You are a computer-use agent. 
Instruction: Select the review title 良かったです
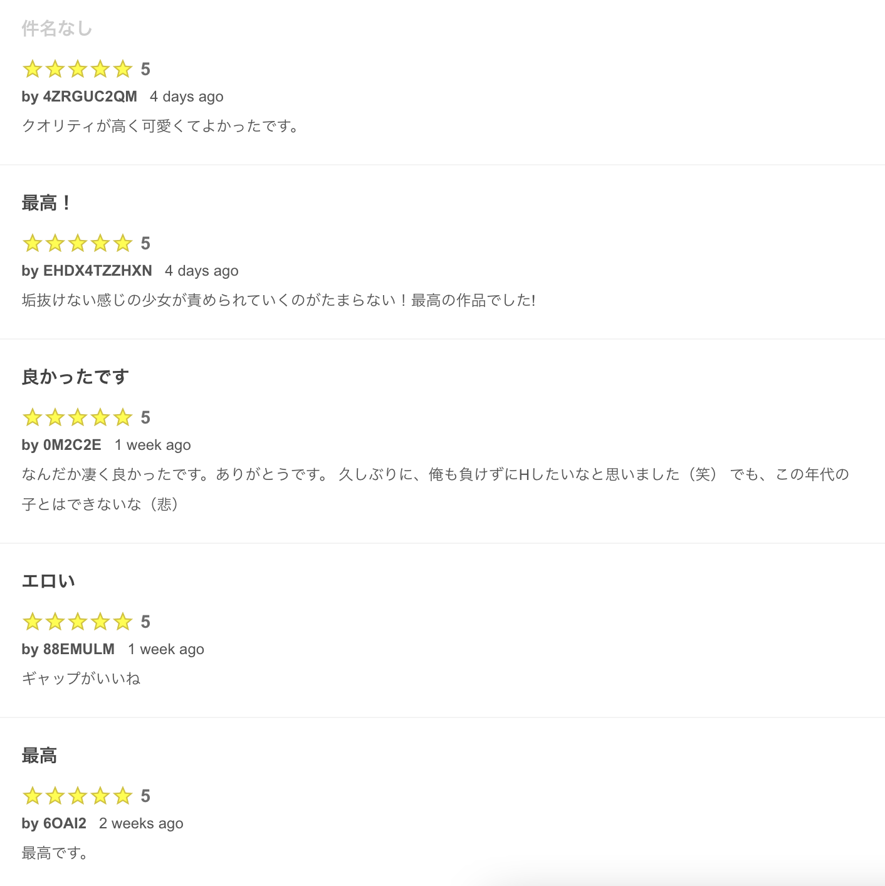coord(75,377)
